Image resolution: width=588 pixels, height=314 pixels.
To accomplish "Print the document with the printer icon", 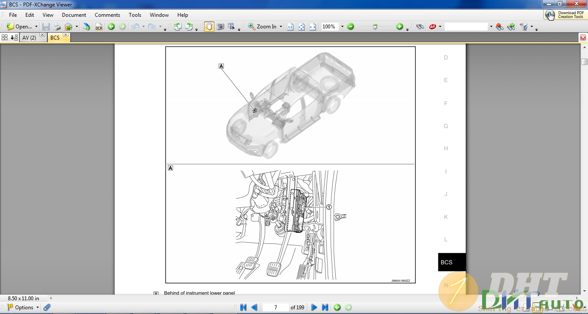I will pyautogui.click(x=57, y=27).
